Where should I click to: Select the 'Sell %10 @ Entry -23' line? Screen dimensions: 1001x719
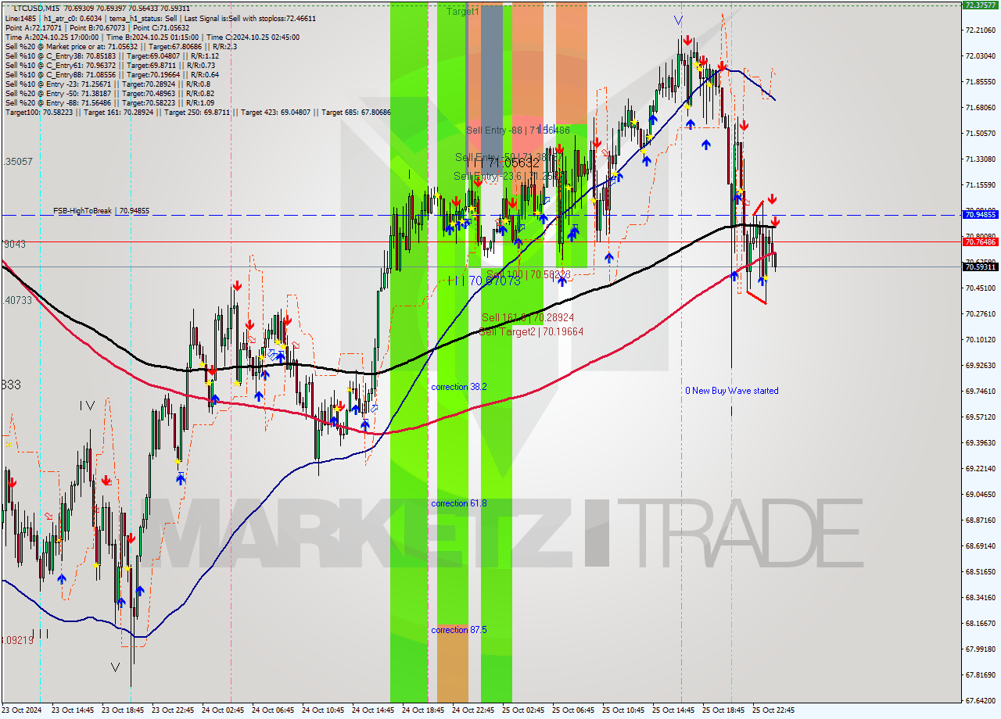pyautogui.click(x=108, y=84)
